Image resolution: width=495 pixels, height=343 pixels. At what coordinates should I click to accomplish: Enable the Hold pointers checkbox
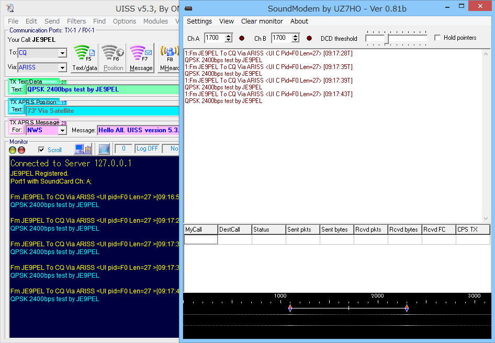437,38
